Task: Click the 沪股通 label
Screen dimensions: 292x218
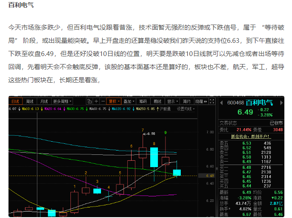Action: click(x=165, y=109)
